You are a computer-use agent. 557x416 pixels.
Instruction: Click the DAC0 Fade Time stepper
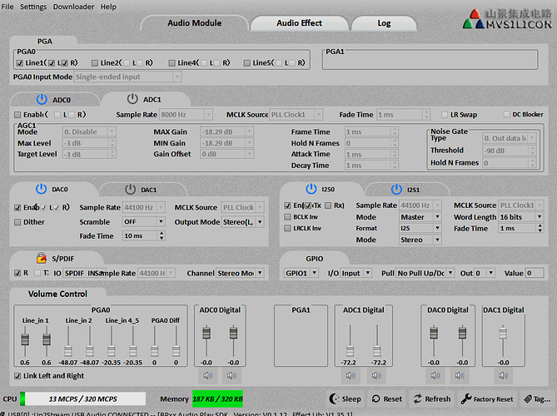pos(162,235)
